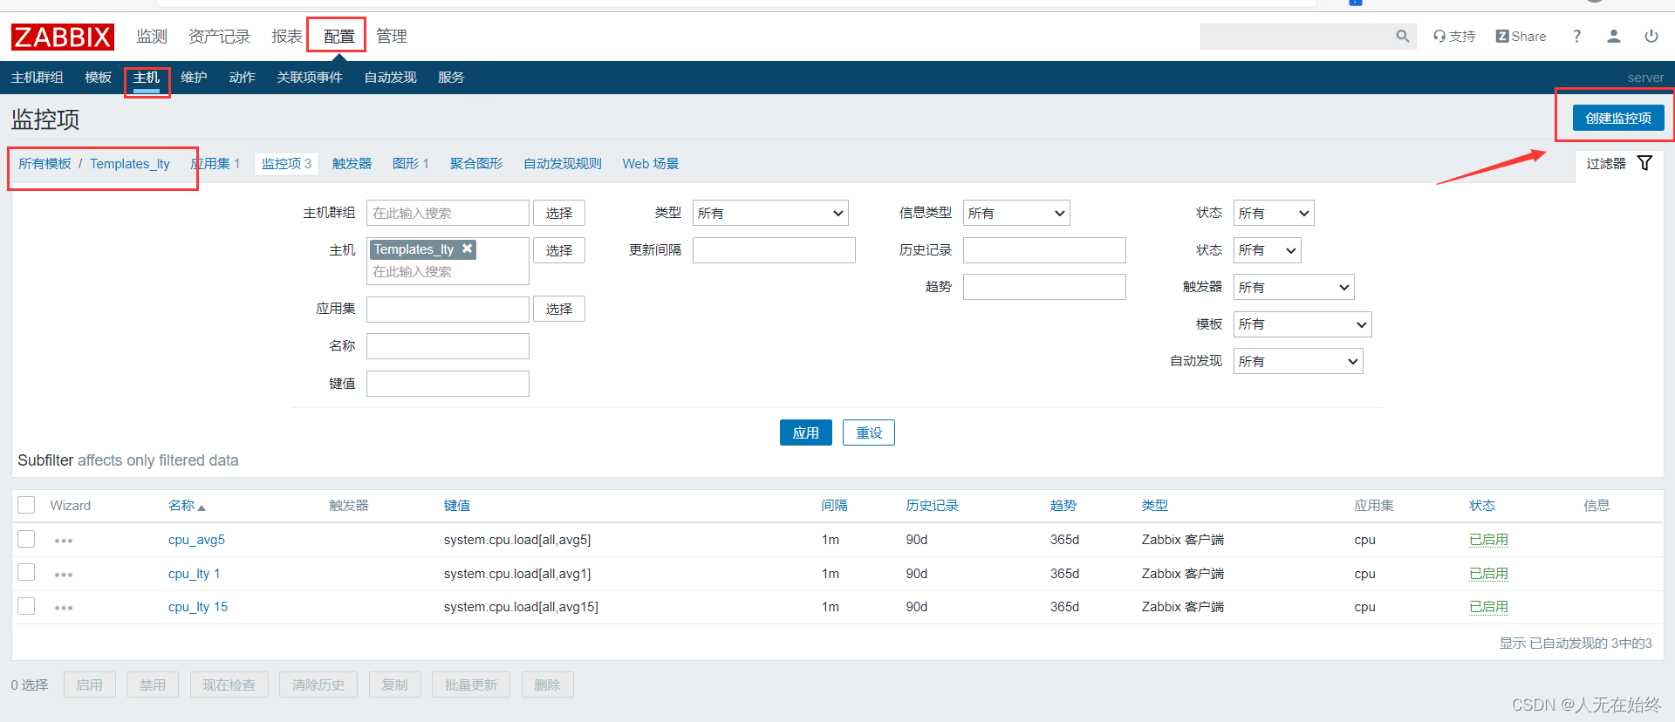Image resolution: width=1675 pixels, height=722 pixels.
Task: Click the blue 应用 apply button
Action: (x=805, y=433)
